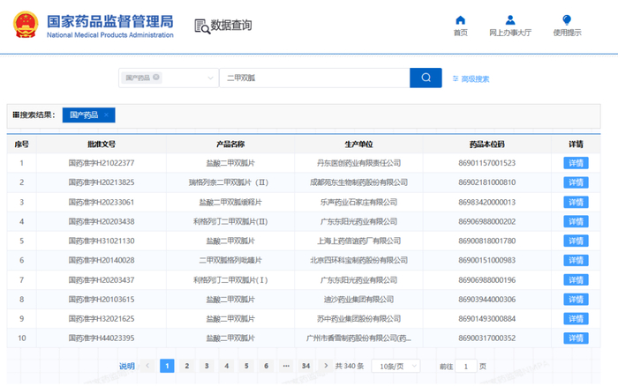This screenshot has width=618, height=386.
Task: Open the 网上办事大厅 user icon
Action: coord(510,20)
